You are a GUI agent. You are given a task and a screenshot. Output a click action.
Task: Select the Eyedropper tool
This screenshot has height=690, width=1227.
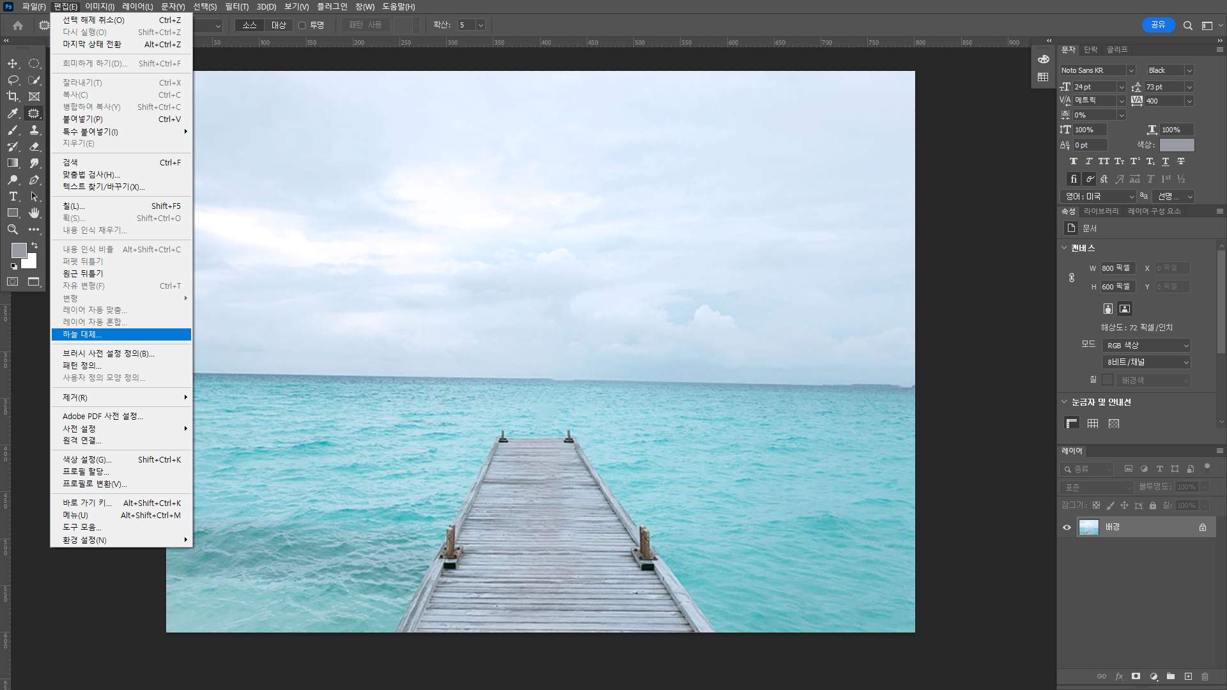point(13,113)
